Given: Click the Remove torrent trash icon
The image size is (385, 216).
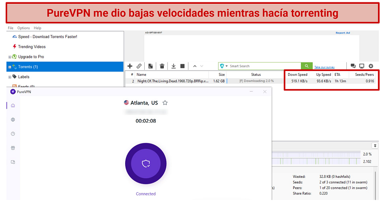Looking at the screenshot, I should tap(162, 66).
